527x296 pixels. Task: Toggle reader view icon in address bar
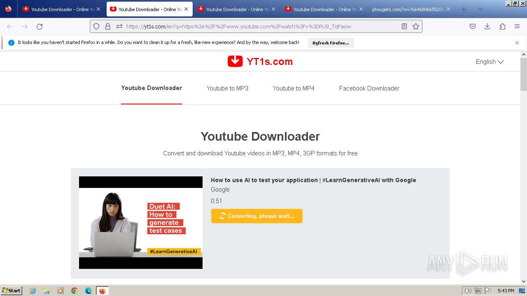click(x=404, y=26)
